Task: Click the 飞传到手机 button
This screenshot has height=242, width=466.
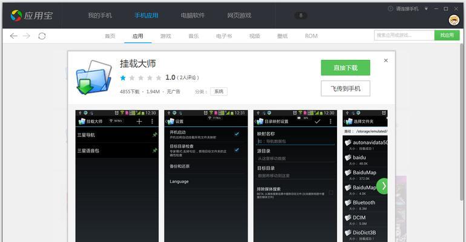Action: coord(346,88)
